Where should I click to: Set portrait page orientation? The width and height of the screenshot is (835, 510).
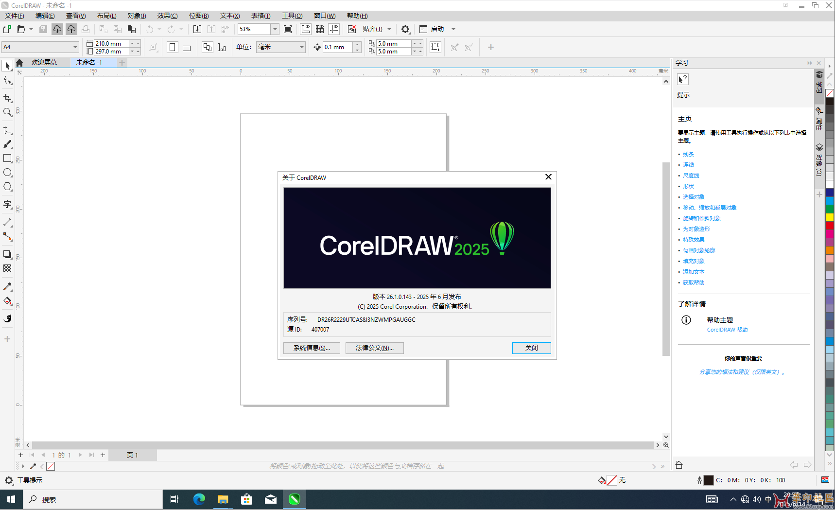[172, 47]
